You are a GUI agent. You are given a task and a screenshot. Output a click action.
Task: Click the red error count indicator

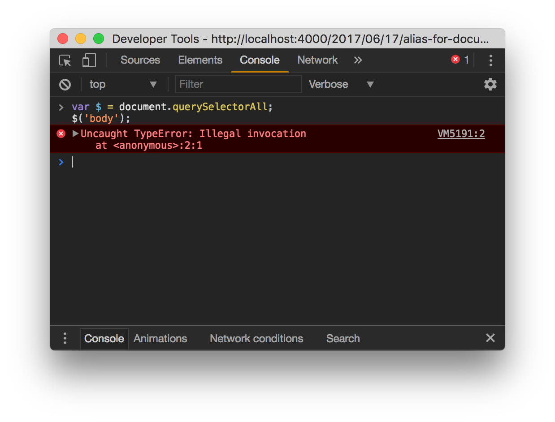pos(460,60)
